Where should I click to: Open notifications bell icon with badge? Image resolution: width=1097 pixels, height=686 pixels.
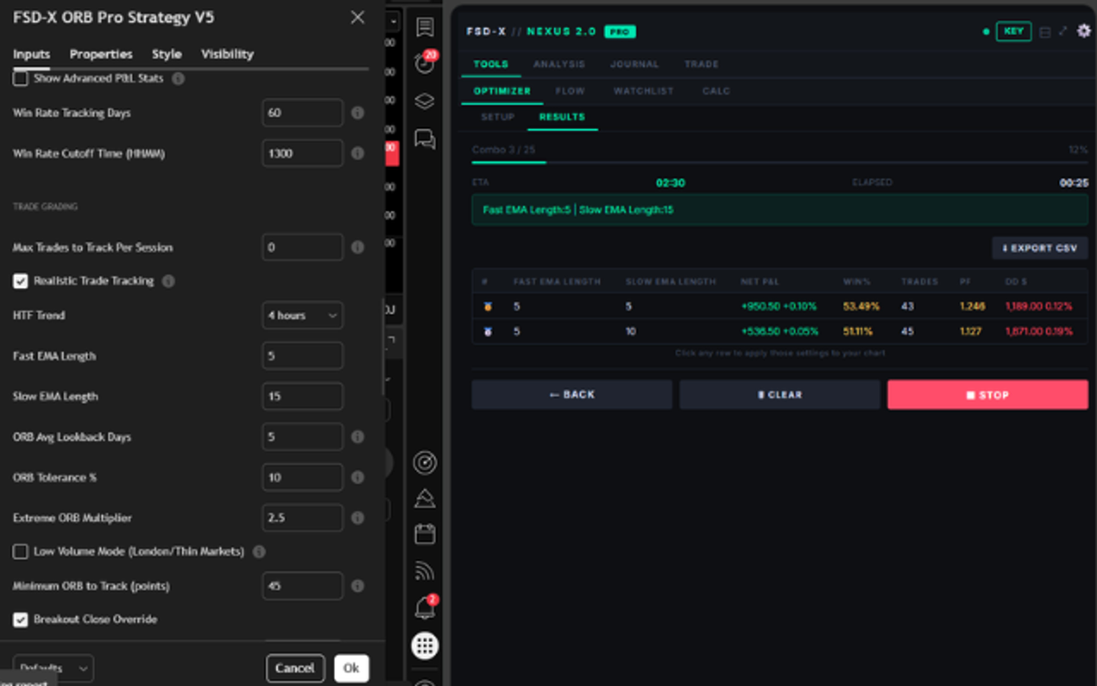(425, 607)
